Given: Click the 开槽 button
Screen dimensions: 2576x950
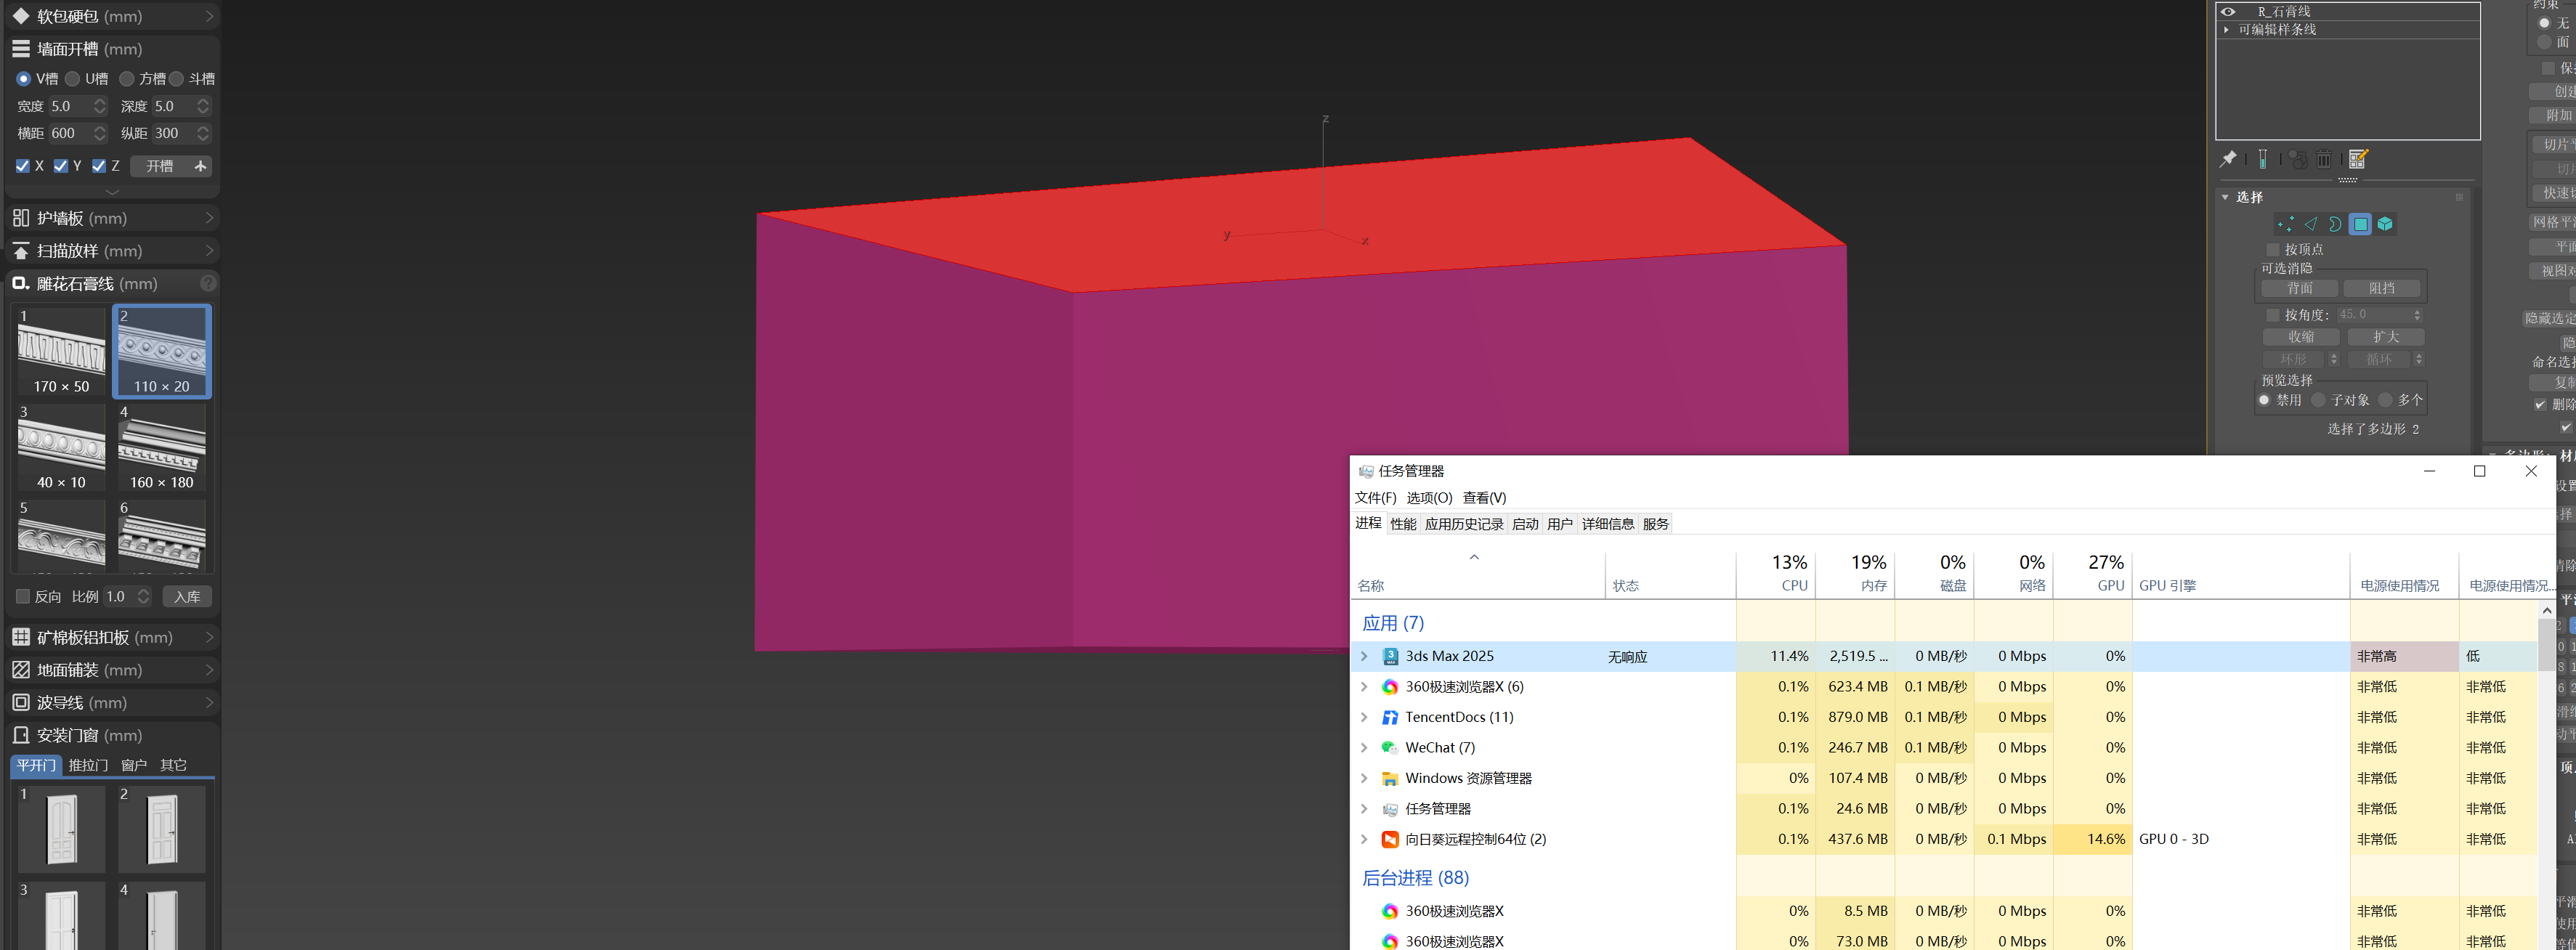Looking at the screenshot, I should point(171,166).
